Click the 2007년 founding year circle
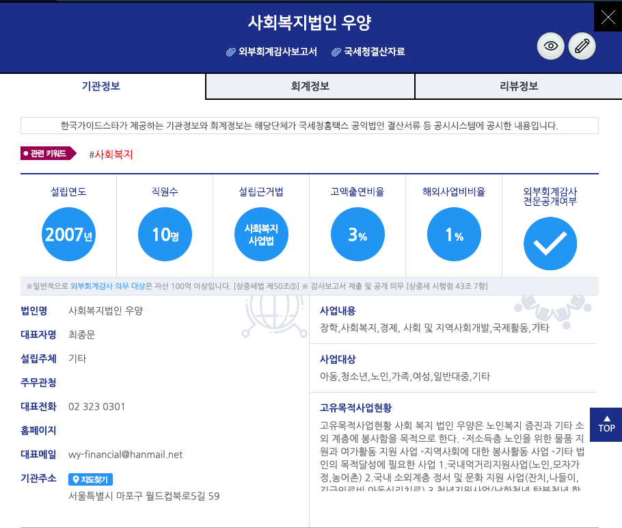 pyautogui.click(x=68, y=234)
